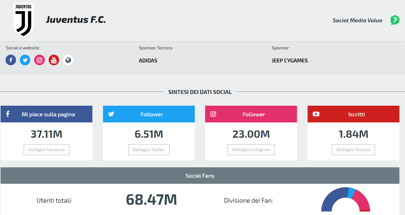Viewport: 405px width, 215px height.
Task: Click the Juventus club logo
Action: [24, 20]
